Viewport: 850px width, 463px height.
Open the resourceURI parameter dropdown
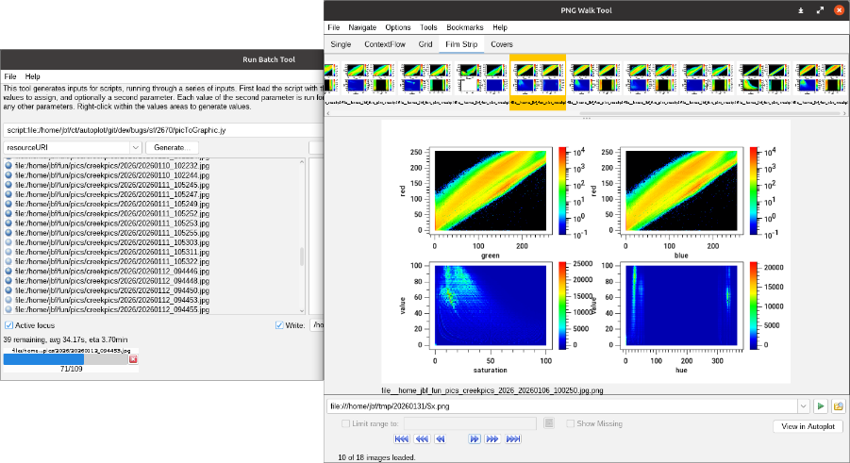click(x=135, y=147)
